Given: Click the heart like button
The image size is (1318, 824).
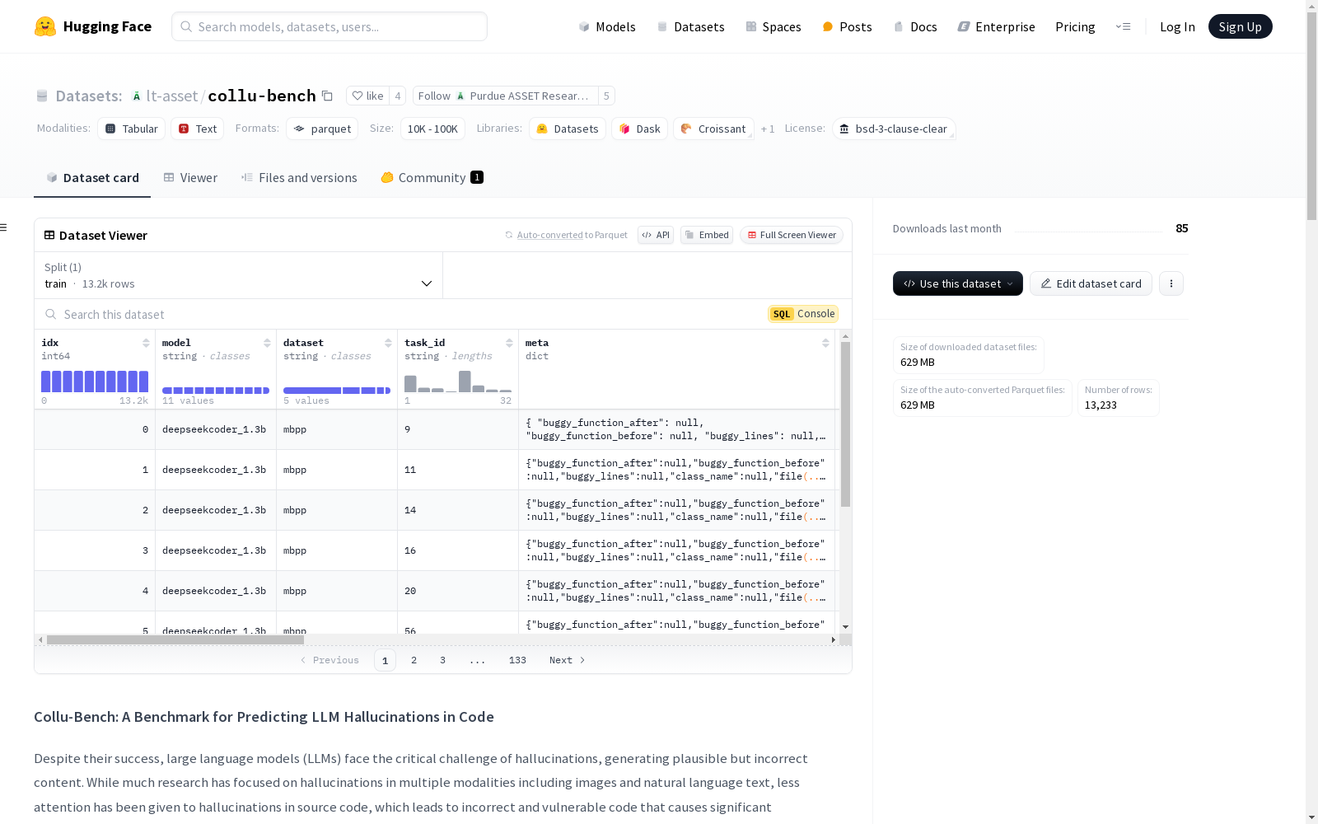Looking at the screenshot, I should pos(367,96).
